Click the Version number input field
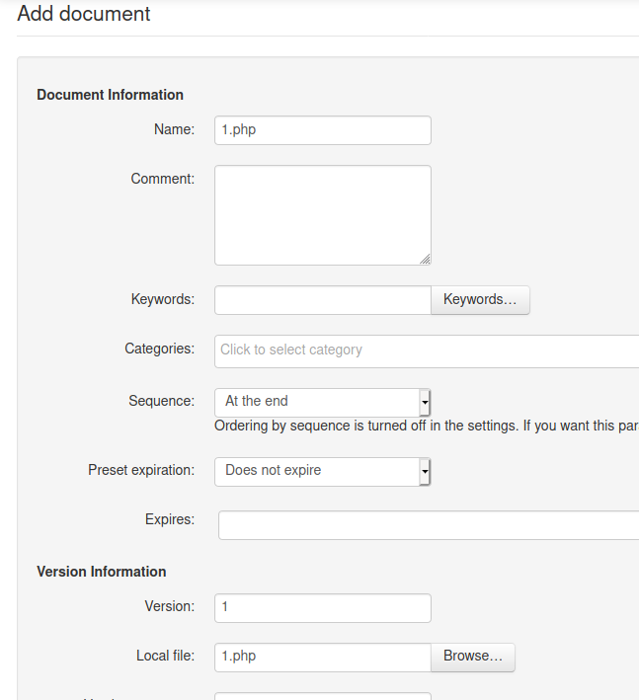Screen dimensions: 639x700 (322, 608)
